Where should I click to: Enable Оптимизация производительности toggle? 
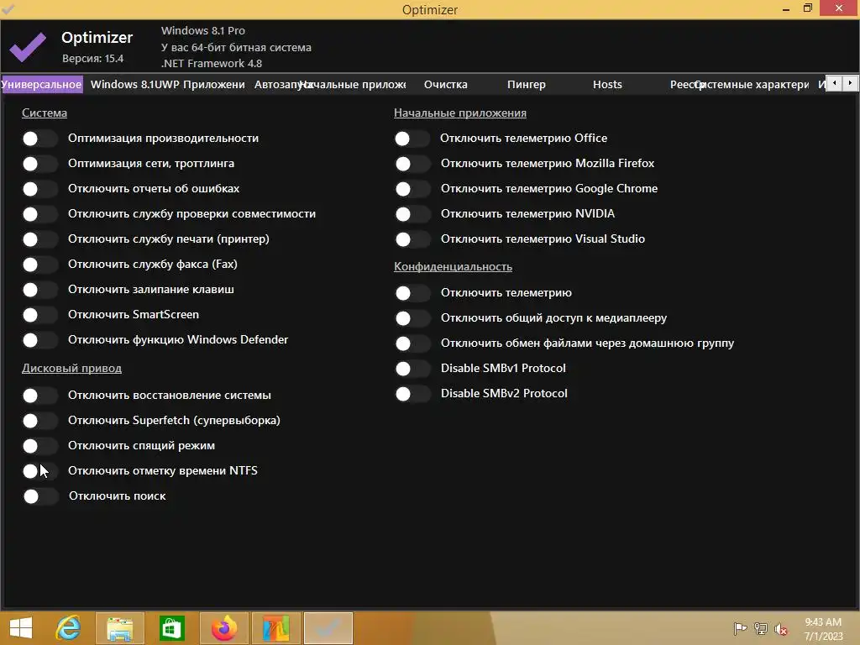click(x=39, y=139)
